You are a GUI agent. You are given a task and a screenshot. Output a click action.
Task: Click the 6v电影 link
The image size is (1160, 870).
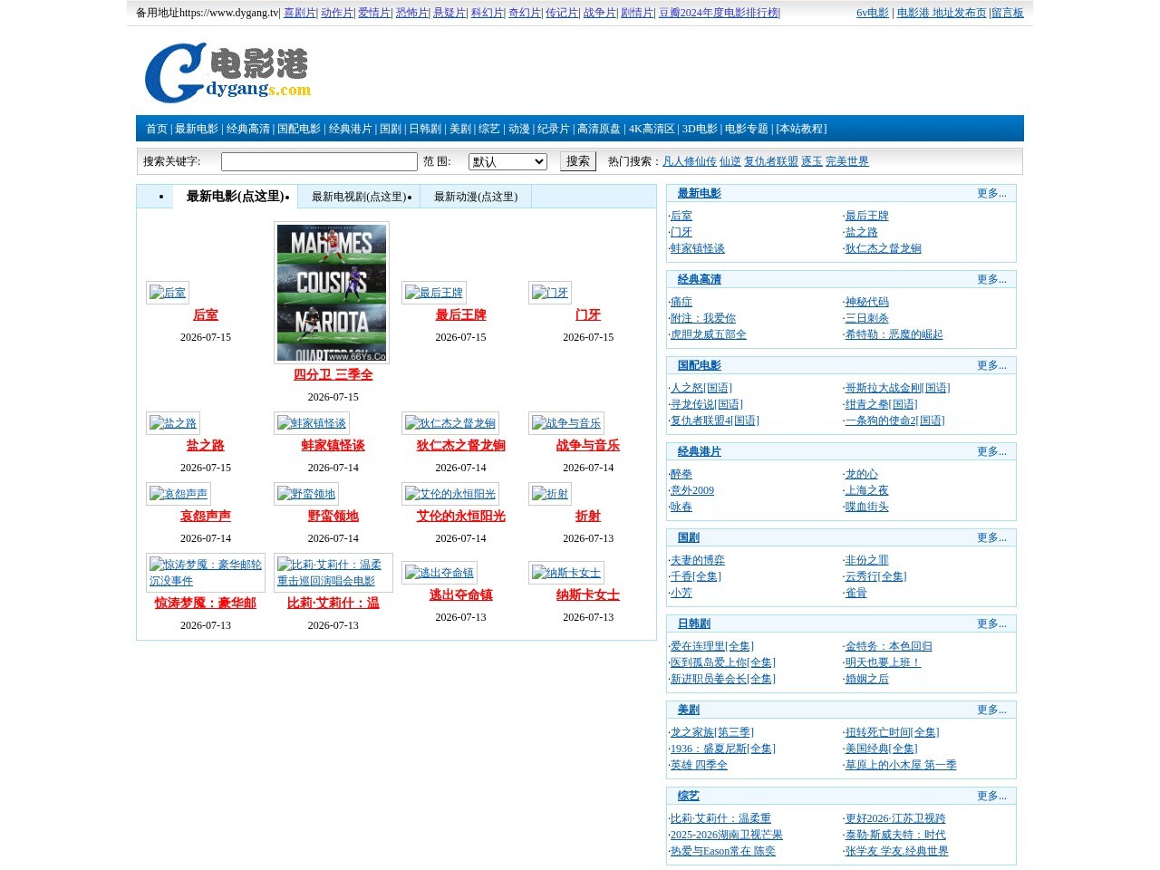coord(873,13)
